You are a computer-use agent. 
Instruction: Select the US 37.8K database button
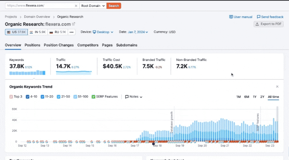click(x=17, y=32)
